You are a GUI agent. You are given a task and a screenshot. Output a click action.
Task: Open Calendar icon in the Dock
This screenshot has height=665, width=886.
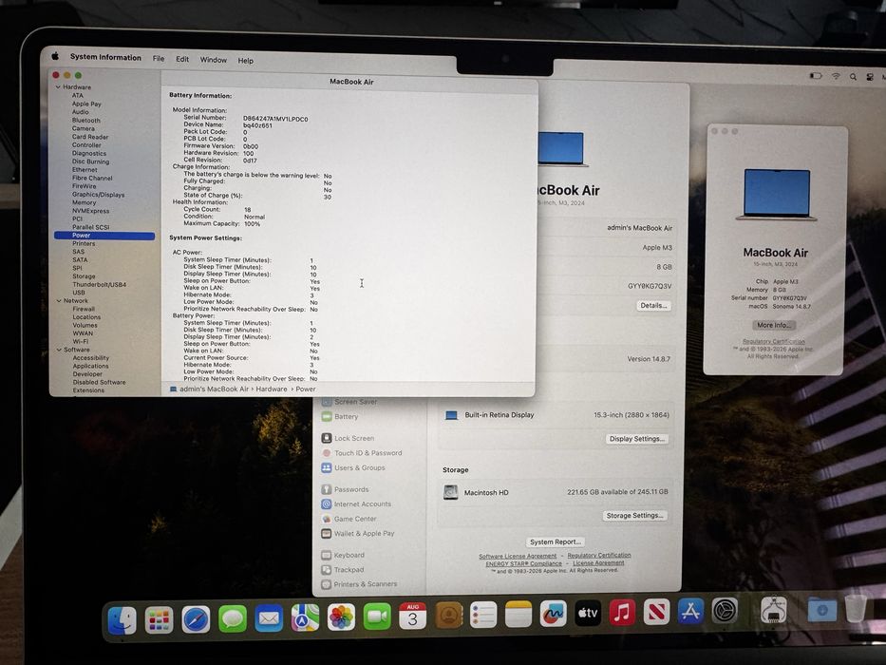pyautogui.click(x=412, y=616)
